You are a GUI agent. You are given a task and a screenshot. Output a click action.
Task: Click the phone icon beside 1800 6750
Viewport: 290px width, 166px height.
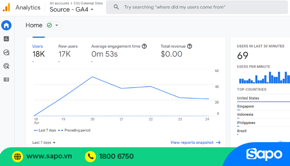pyautogui.click(x=90, y=156)
